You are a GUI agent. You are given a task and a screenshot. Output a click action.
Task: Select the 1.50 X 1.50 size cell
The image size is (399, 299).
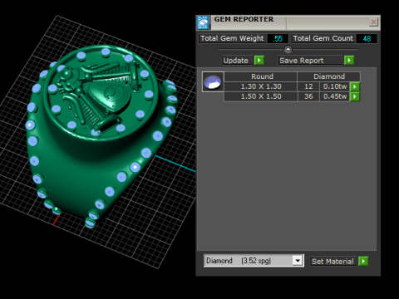coord(261,96)
